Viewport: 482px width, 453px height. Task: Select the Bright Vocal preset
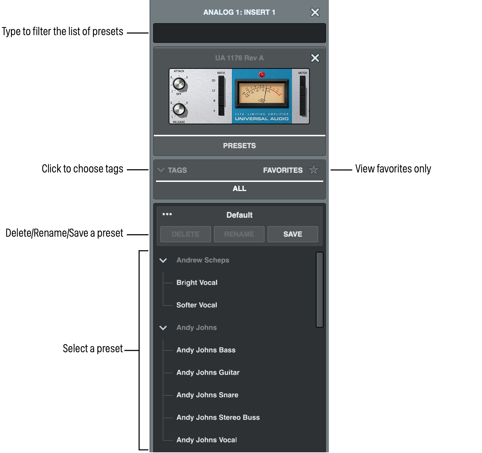(197, 283)
